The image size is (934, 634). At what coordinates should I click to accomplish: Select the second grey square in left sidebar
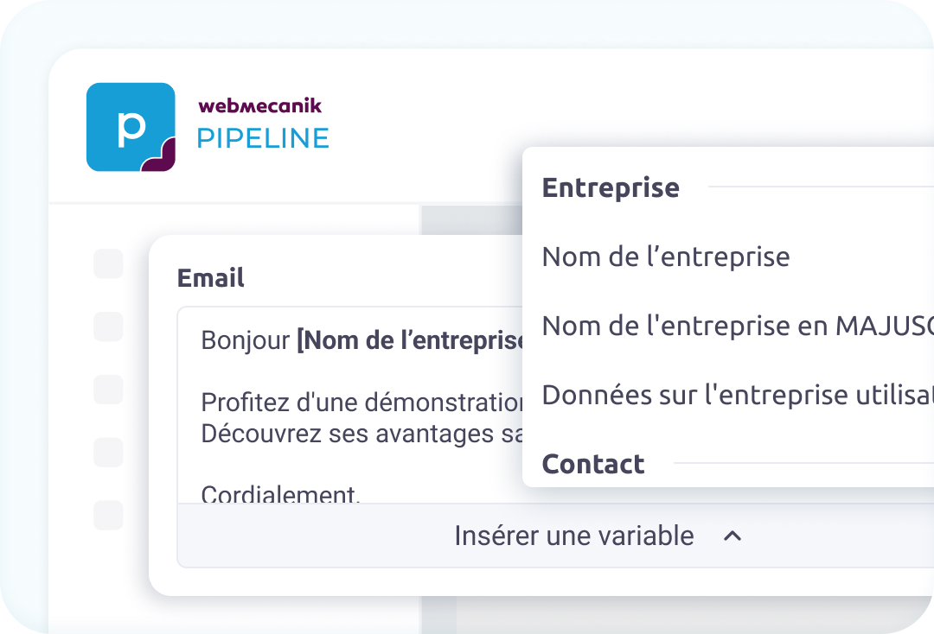(x=108, y=327)
